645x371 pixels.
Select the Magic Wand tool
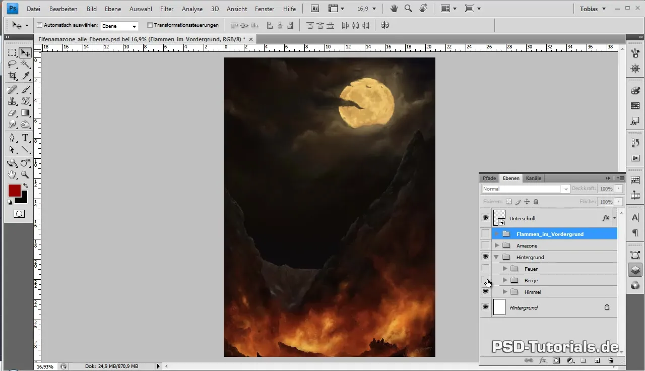[25, 65]
